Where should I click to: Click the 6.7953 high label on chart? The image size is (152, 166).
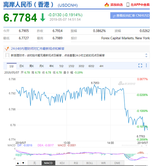tap(95, 83)
